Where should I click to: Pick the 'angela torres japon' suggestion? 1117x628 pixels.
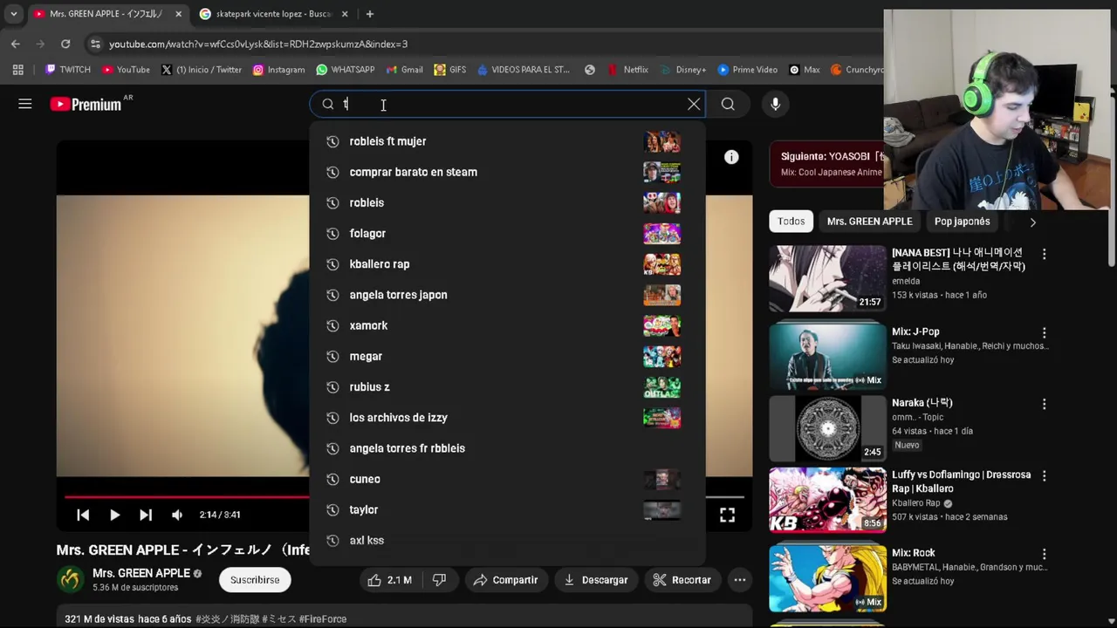pyautogui.click(x=507, y=295)
